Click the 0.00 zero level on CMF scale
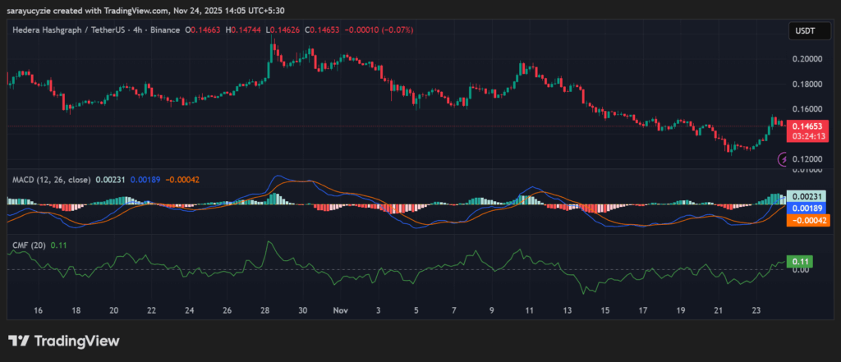The height and width of the screenshot is (362, 841). point(799,270)
